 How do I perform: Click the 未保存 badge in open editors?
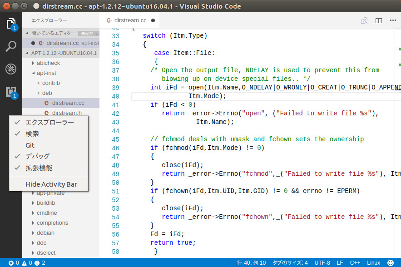(89, 34)
